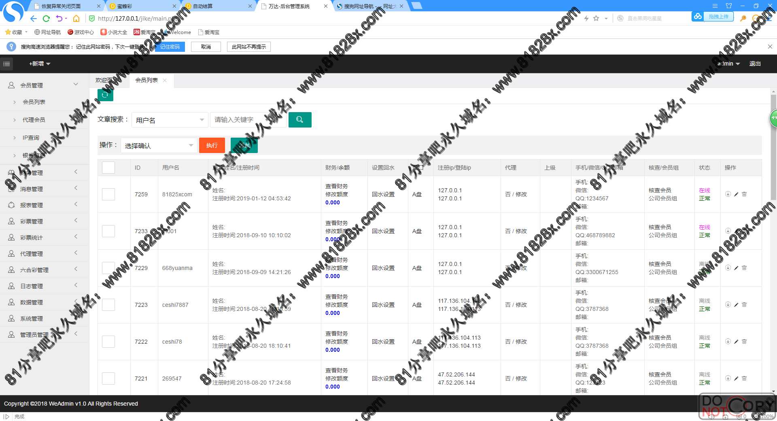The height and width of the screenshot is (421, 777).
Task: Click the 请输入关键字 search input field
Action: [248, 120]
